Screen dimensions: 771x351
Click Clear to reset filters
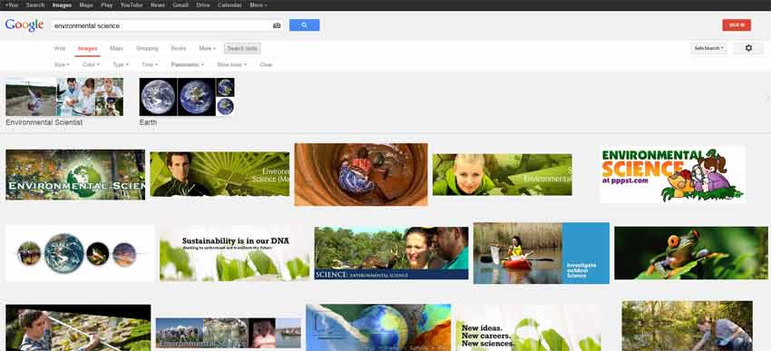point(266,64)
